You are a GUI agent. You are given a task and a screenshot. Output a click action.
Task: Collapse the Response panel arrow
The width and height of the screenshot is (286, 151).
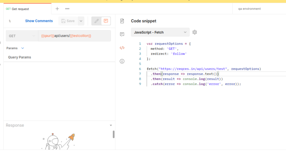111,125
